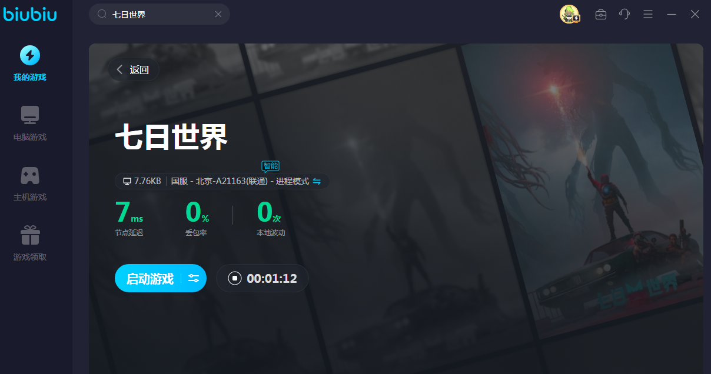Click the 节点延迟 label
The height and width of the screenshot is (374, 711).
pos(129,233)
